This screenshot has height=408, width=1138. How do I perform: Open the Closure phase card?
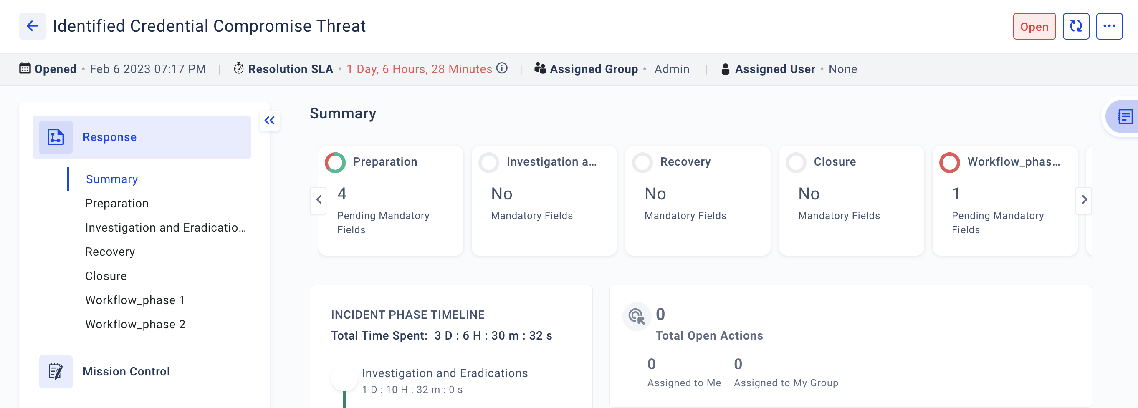pos(851,201)
